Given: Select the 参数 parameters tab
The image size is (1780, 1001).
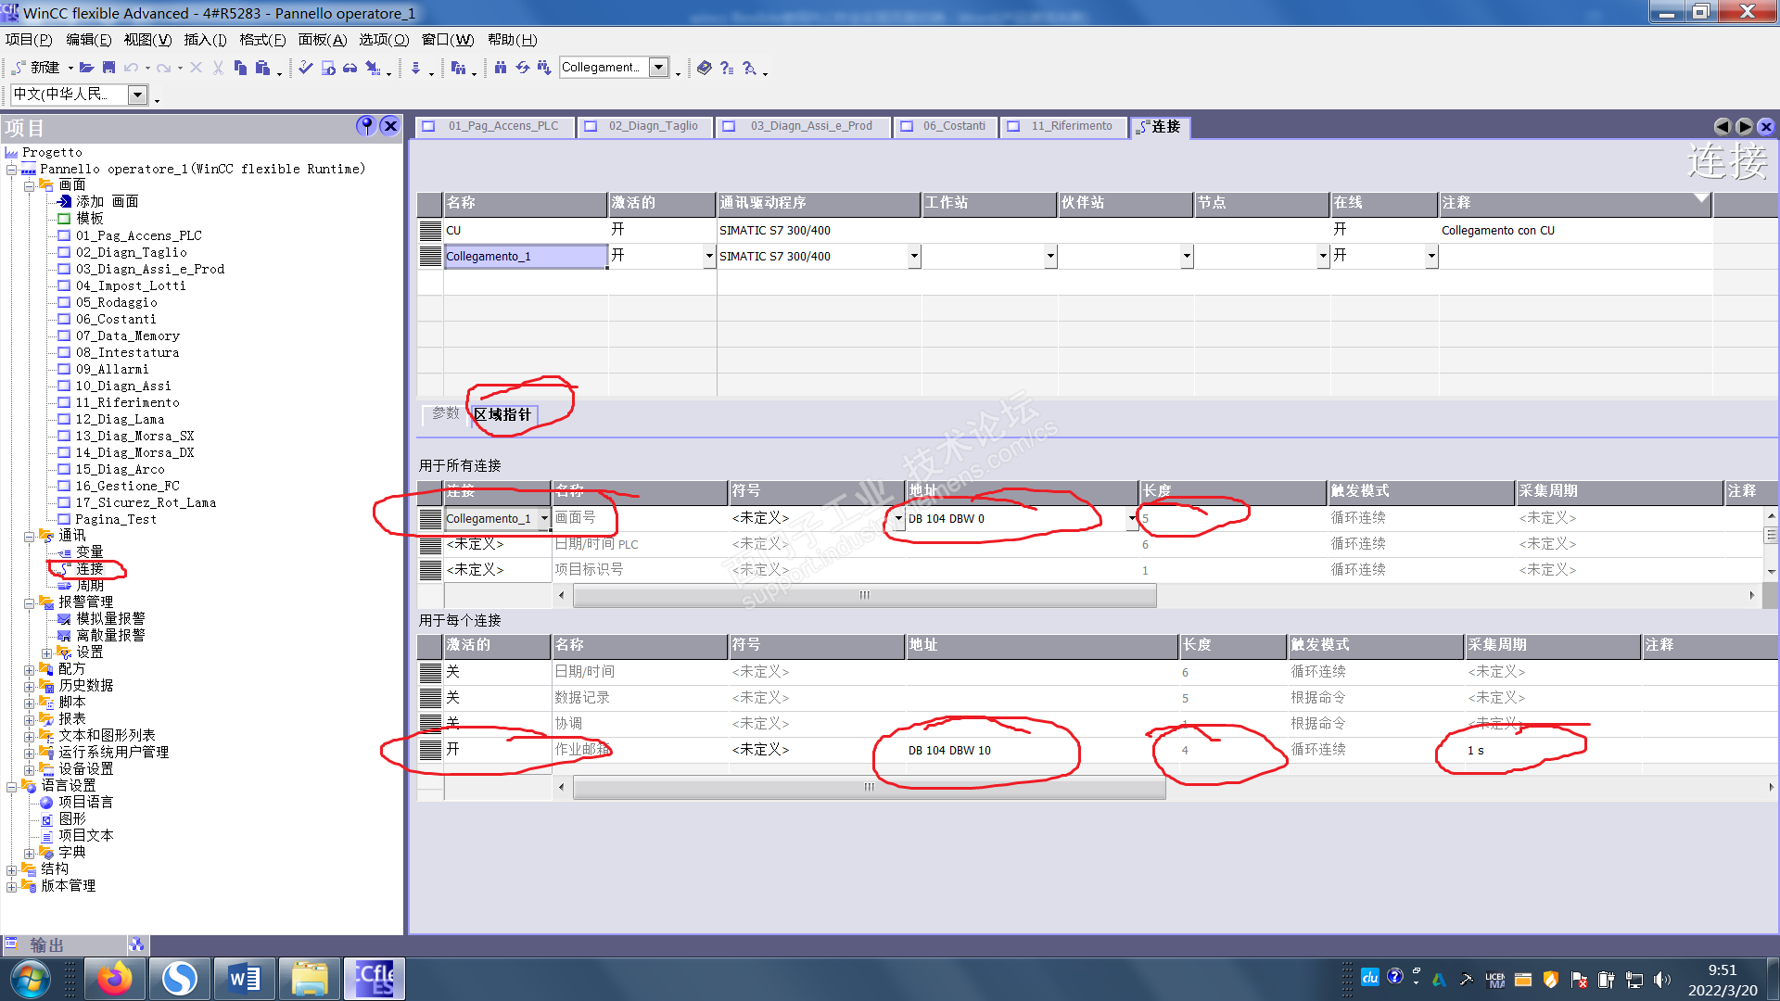Looking at the screenshot, I should tap(445, 413).
